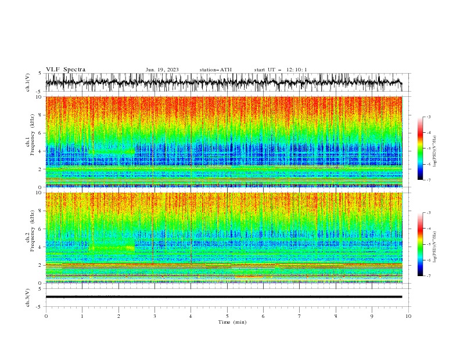This screenshot has height=355, width=460.
Task: Click the time-axis tick label '6'
Action: tap(263, 316)
